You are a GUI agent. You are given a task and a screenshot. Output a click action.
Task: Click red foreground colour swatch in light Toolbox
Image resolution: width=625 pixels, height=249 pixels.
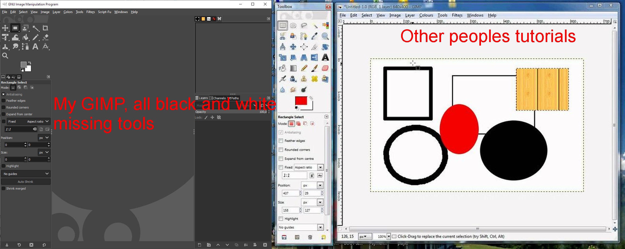(x=301, y=101)
